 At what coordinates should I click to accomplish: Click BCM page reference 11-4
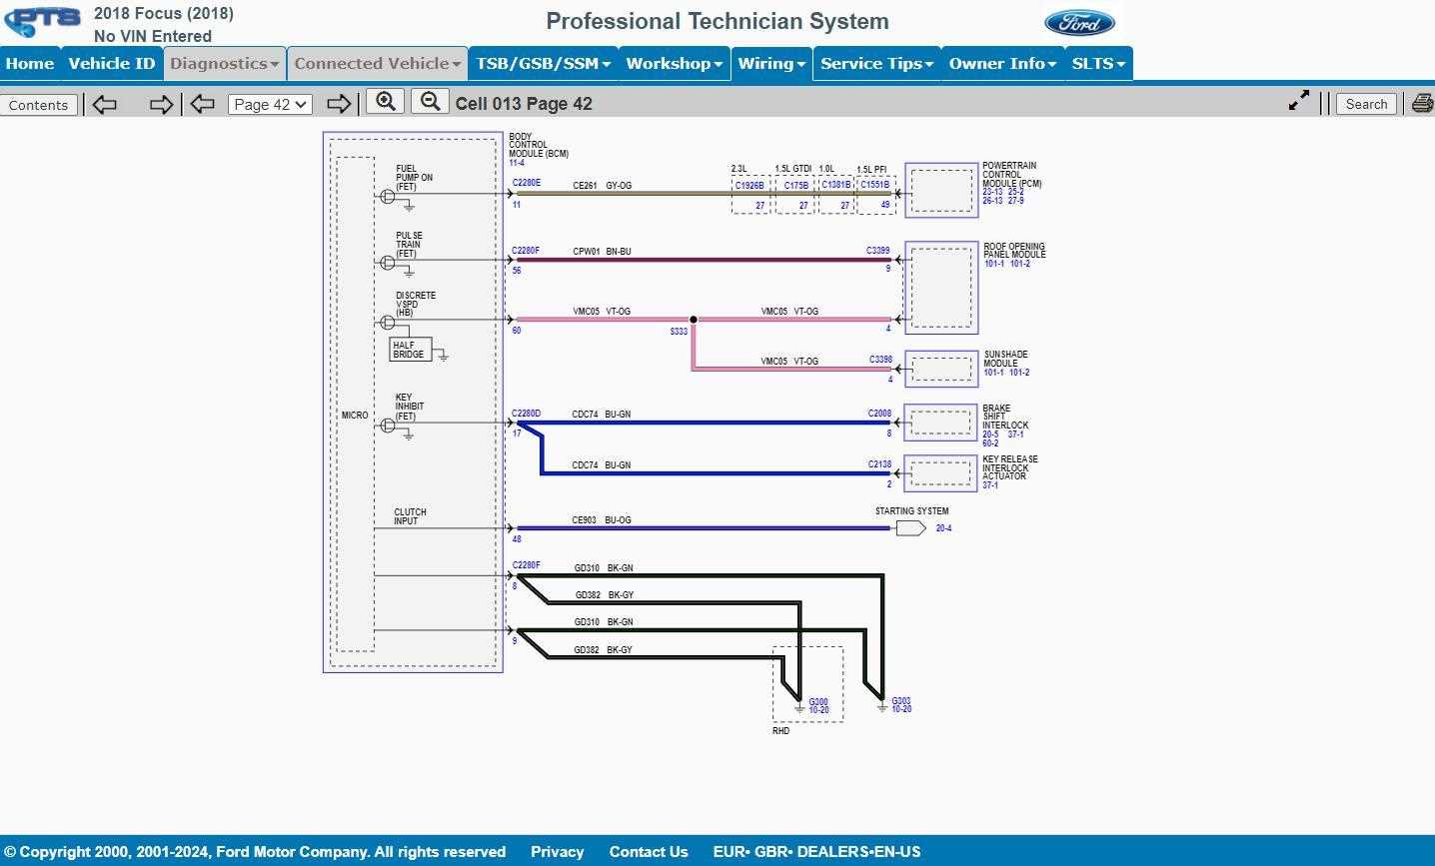[517, 163]
